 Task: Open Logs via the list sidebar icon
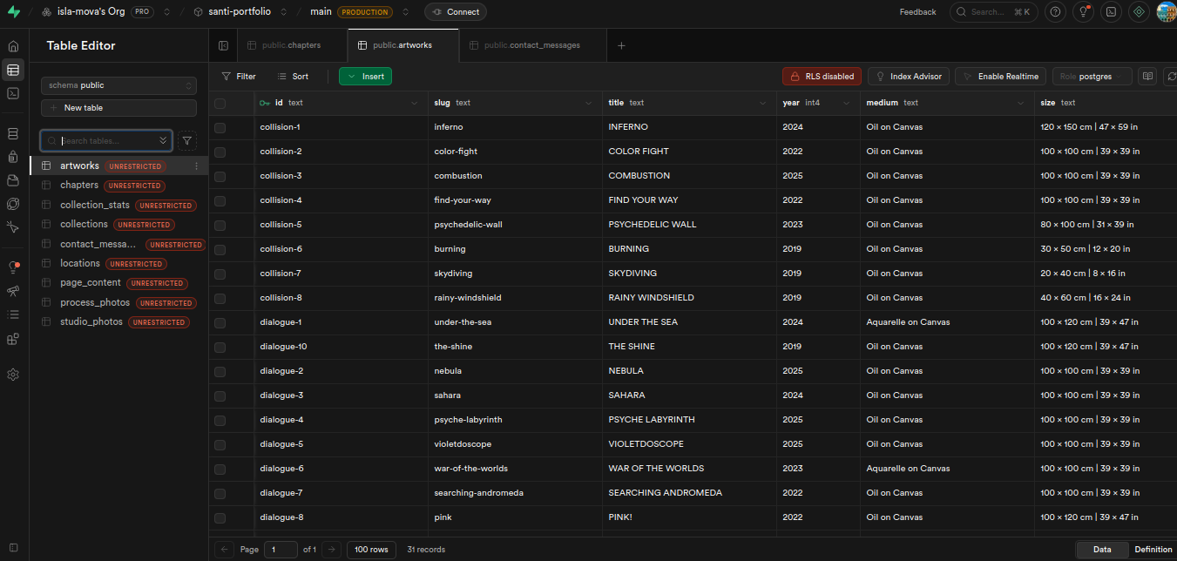coord(13,314)
